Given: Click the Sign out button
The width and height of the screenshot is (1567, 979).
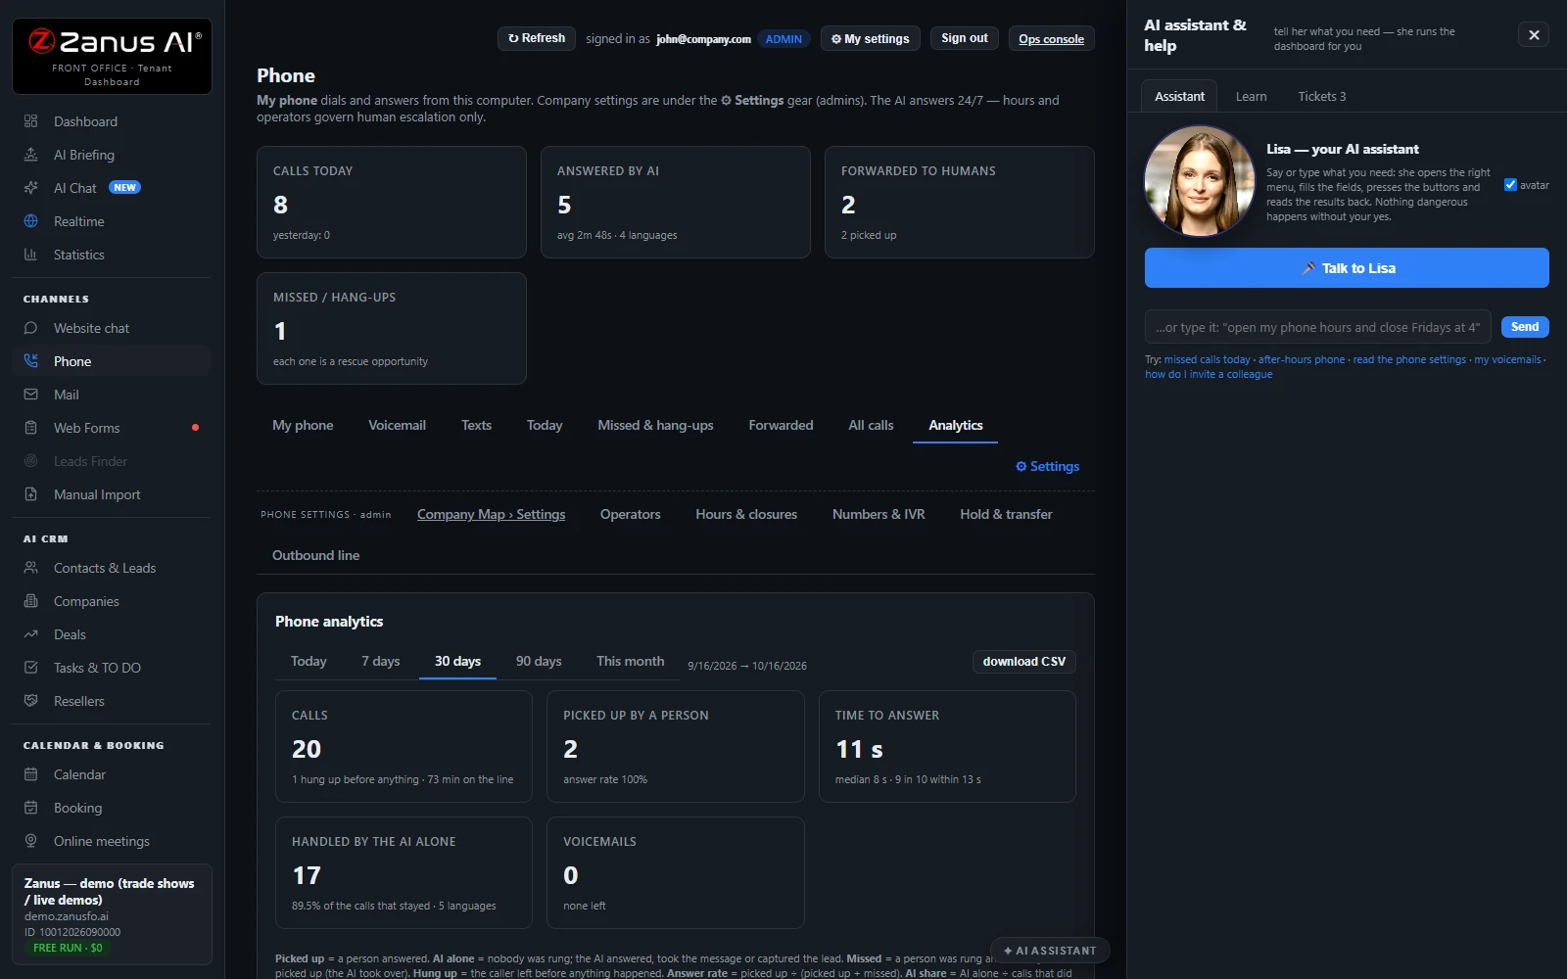Looking at the screenshot, I should click(x=965, y=38).
